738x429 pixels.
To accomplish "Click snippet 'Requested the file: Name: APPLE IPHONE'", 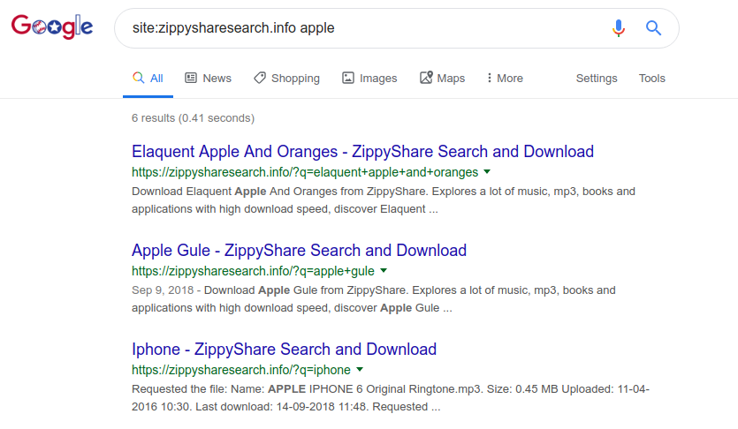I will point(391,398).
